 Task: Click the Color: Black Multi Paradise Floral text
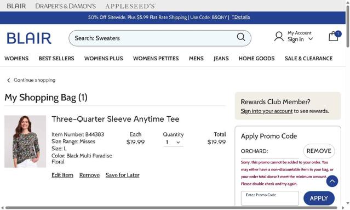click(x=82, y=158)
